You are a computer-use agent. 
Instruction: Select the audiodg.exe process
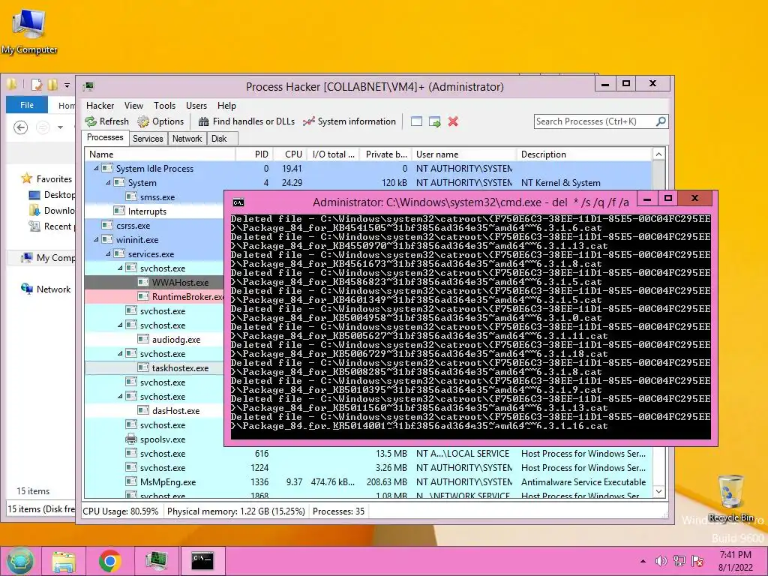(154, 340)
